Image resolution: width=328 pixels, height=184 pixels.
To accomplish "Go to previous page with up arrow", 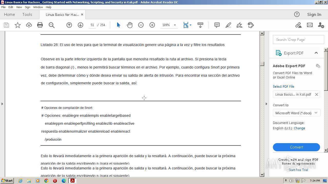I will tap(69, 25).
